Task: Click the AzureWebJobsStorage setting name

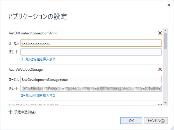Action: [x=26, y=70]
